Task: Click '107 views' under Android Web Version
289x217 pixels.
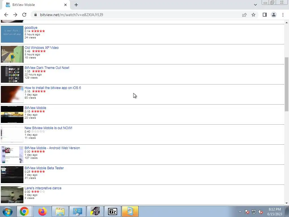Action: click(x=31, y=158)
